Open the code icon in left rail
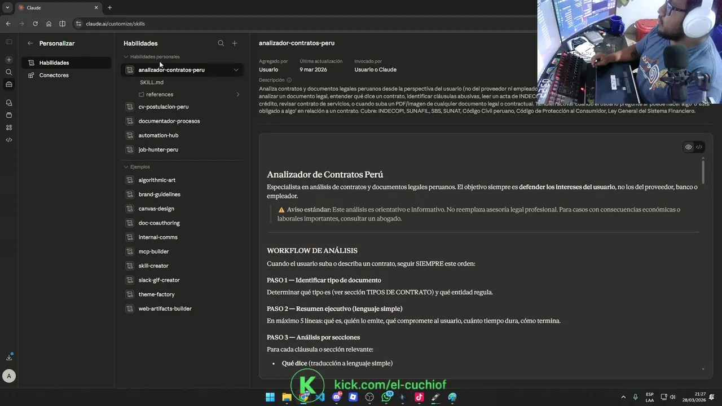Screen dimensions: 722x406 [9, 140]
